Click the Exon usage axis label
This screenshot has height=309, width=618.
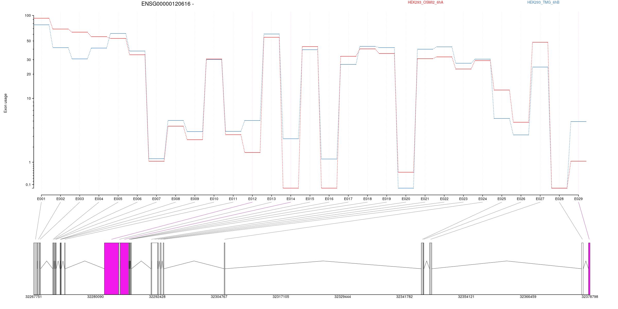point(5,103)
